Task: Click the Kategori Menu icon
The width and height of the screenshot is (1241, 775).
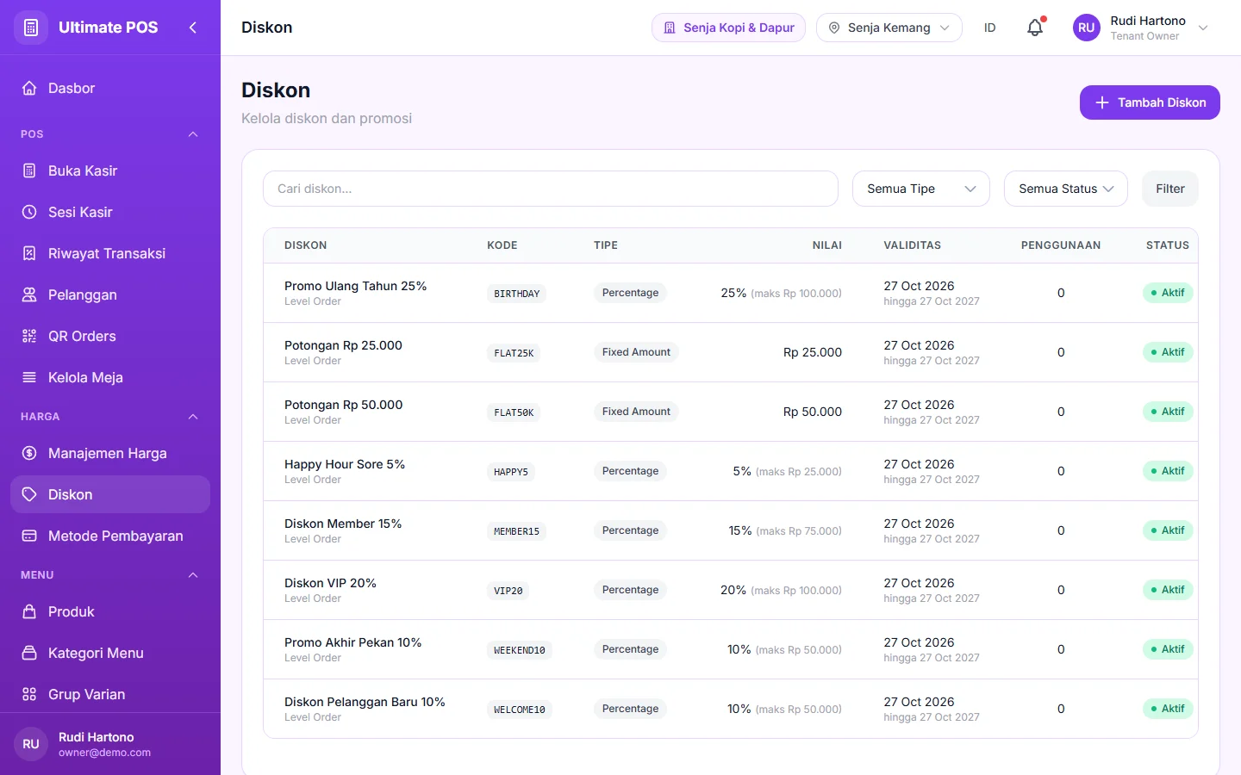Action: coord(29,653)
